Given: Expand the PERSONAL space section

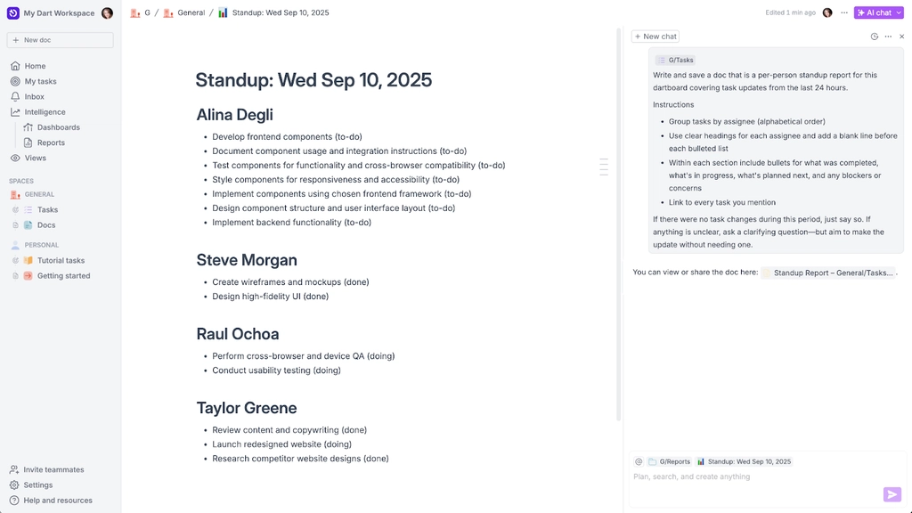Looking at the screenshot, I should pos(37,244).
